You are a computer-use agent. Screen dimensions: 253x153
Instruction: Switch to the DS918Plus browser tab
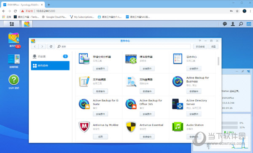[x=23, y=5]
